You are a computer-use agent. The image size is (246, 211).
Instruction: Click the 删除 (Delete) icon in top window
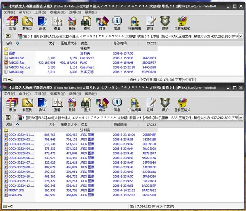click(x=72, y=23)
